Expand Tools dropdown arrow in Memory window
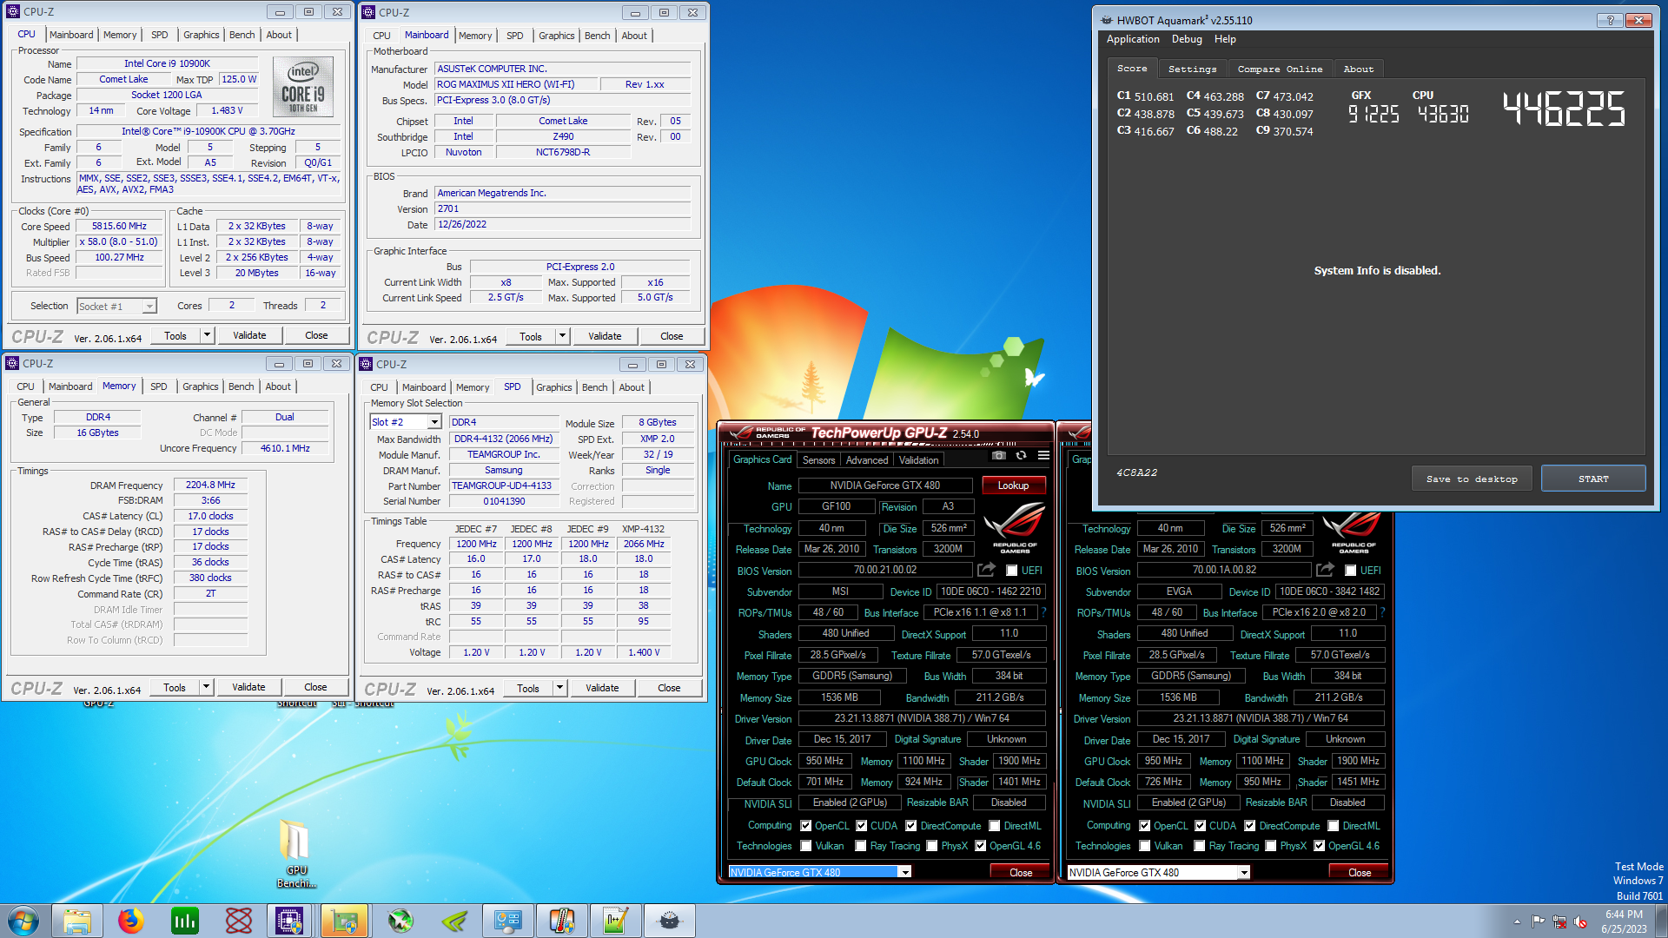Image resolution: width=1668 pixels, height=938 pixels. pyautogui.click(x=206, y=687)
